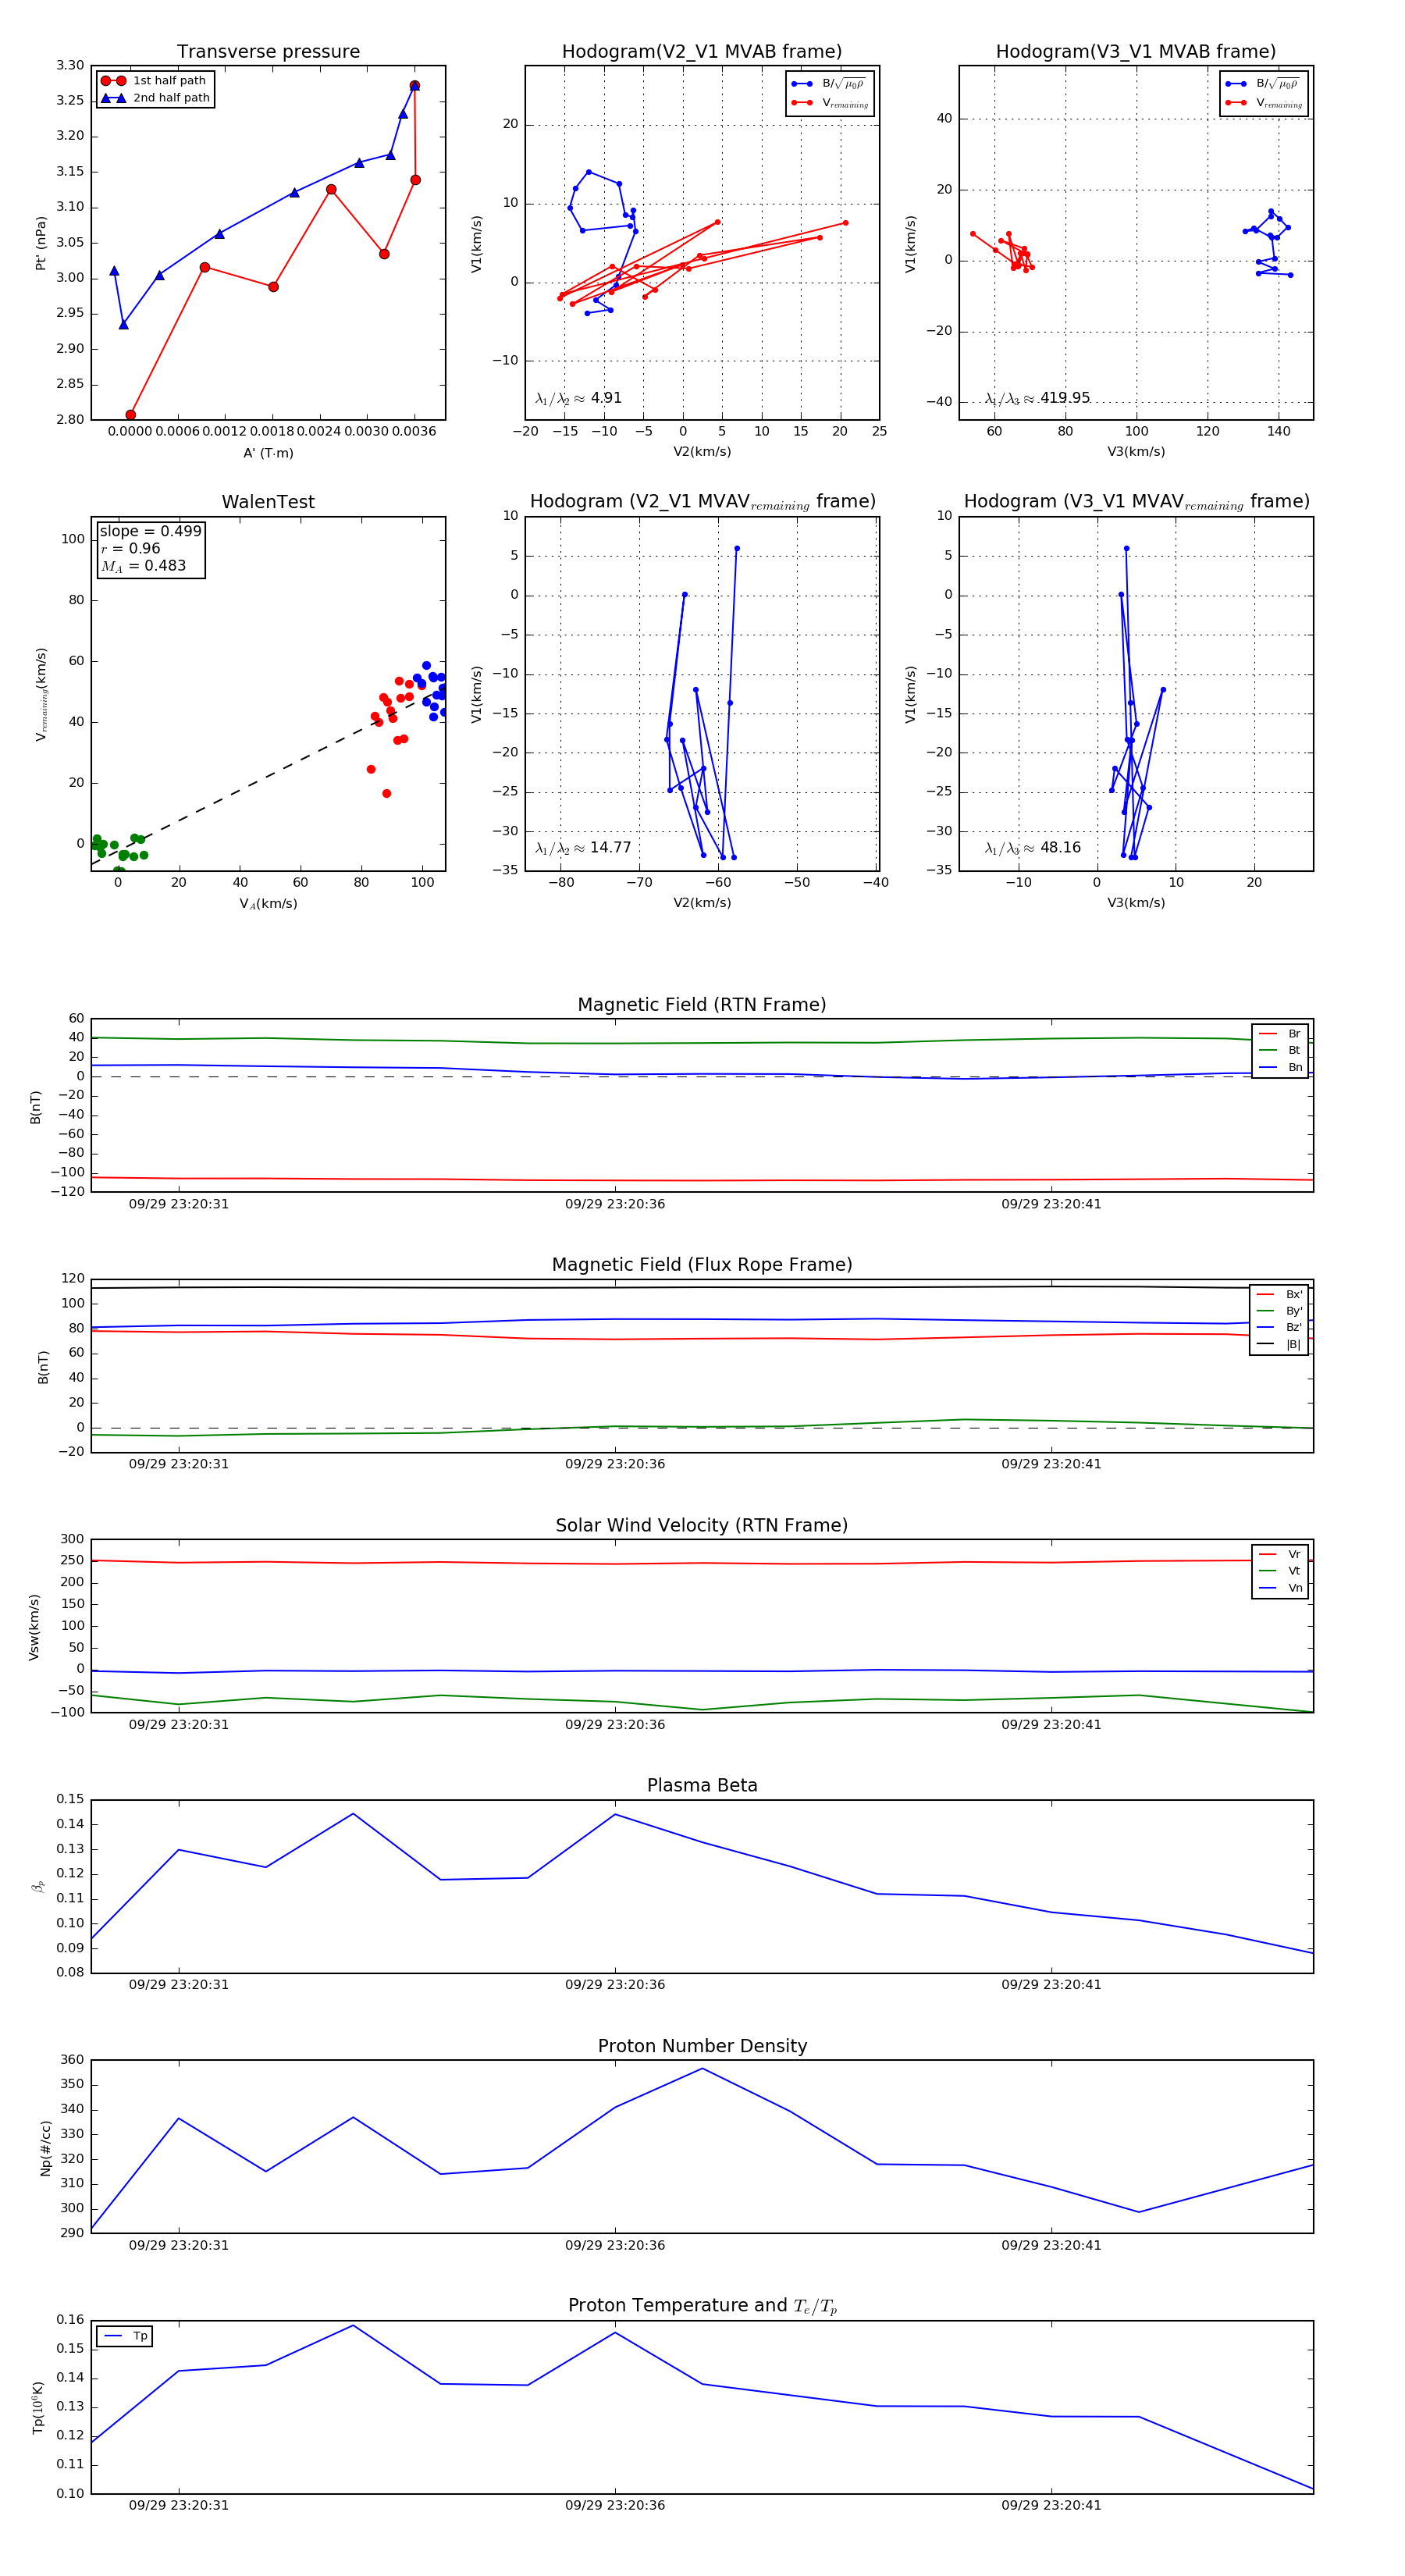The height and width of the screenshot is (2576, 1405).
Task: Click 'Magnetic Field (Flux Rope Frame)' title
Action: click(702, 1265)
